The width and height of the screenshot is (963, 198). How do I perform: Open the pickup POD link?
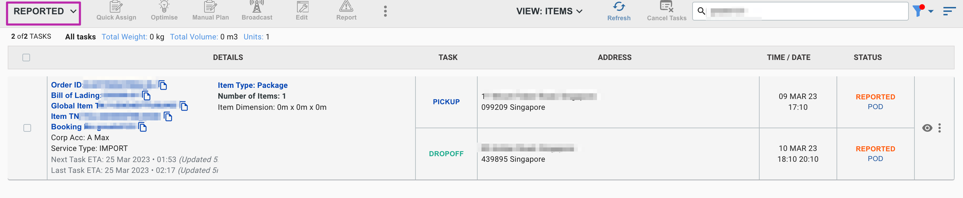pos(875,107)
